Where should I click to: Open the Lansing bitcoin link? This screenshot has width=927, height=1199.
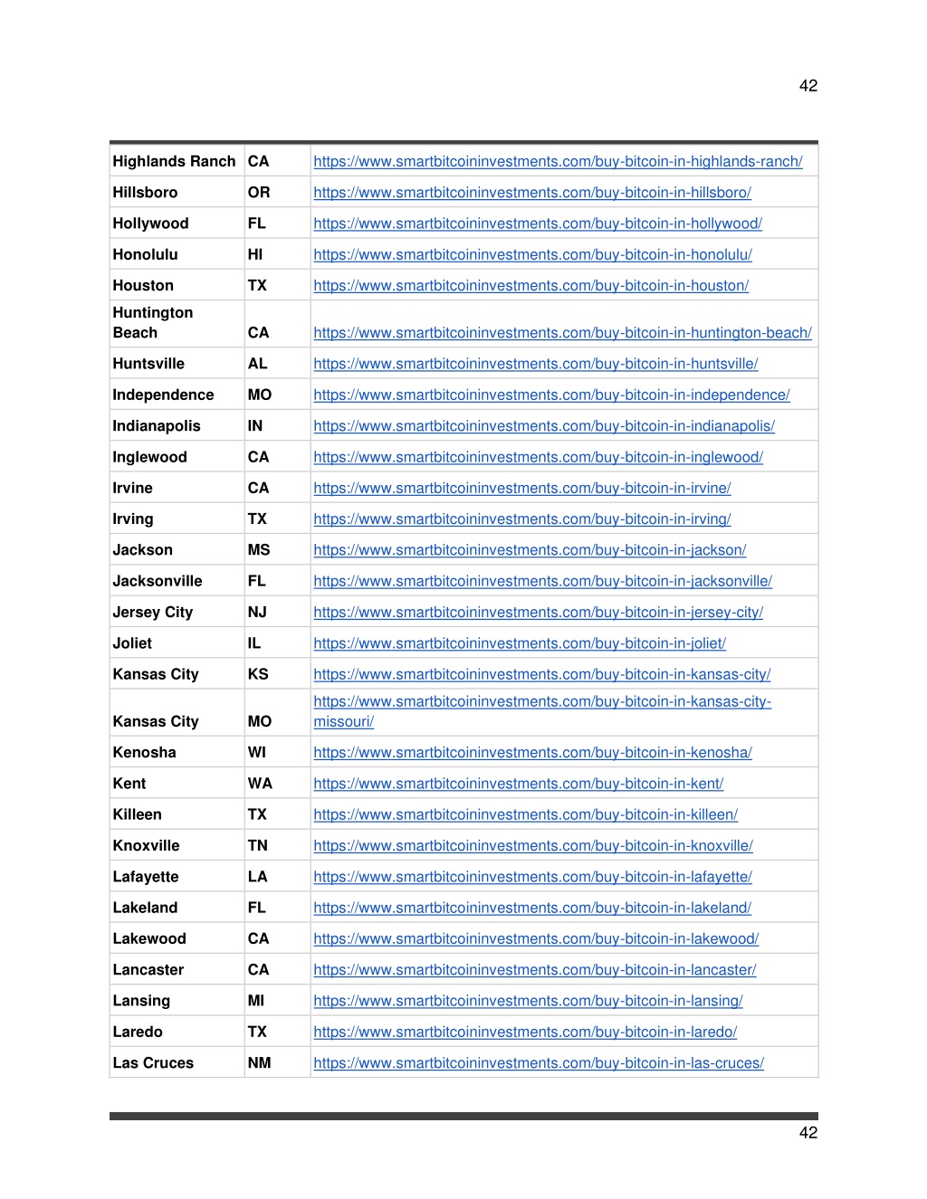click(529, 1000)
